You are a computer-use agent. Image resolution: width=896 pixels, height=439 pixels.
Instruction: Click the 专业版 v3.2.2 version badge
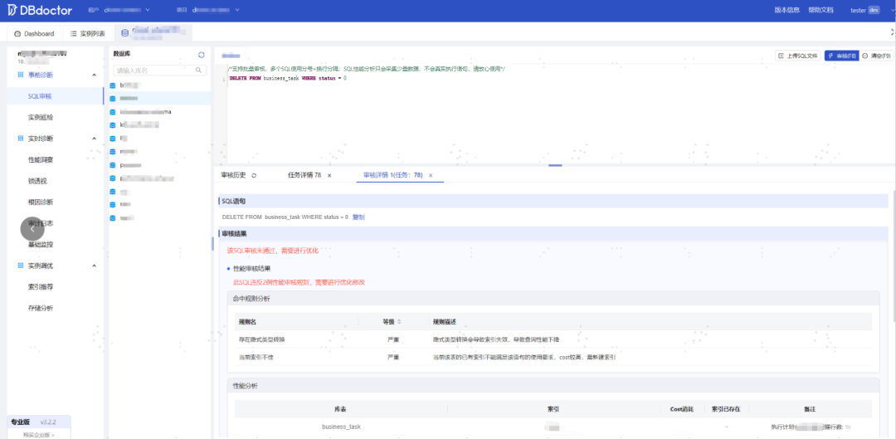(x=39, y=422)
